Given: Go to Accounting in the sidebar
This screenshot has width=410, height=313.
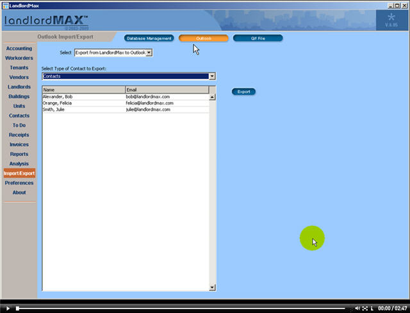Looking at the screenshot, I should [x=19, y=48].
